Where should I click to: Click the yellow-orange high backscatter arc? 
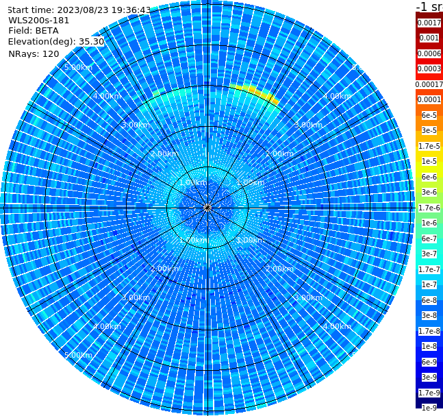tap(255, 93)
